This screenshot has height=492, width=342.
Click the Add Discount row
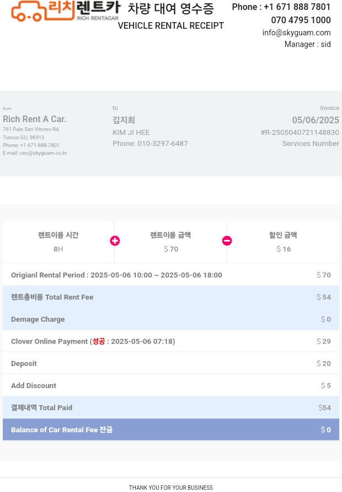[x=171, y=385]
